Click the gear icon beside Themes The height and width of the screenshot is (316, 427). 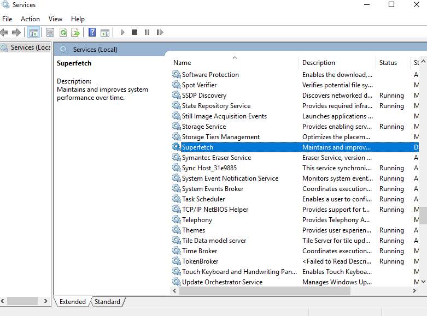[177, 230]
